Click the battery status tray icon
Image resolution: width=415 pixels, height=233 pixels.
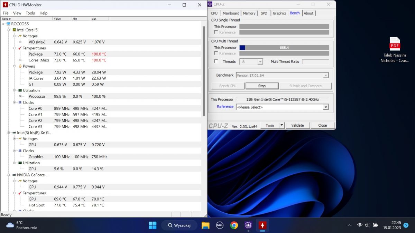coord(375,225)
